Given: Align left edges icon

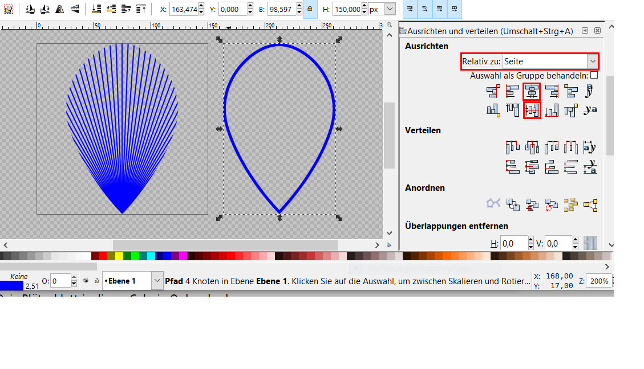Looking at the screenshot, I should [x=512, y=91].
